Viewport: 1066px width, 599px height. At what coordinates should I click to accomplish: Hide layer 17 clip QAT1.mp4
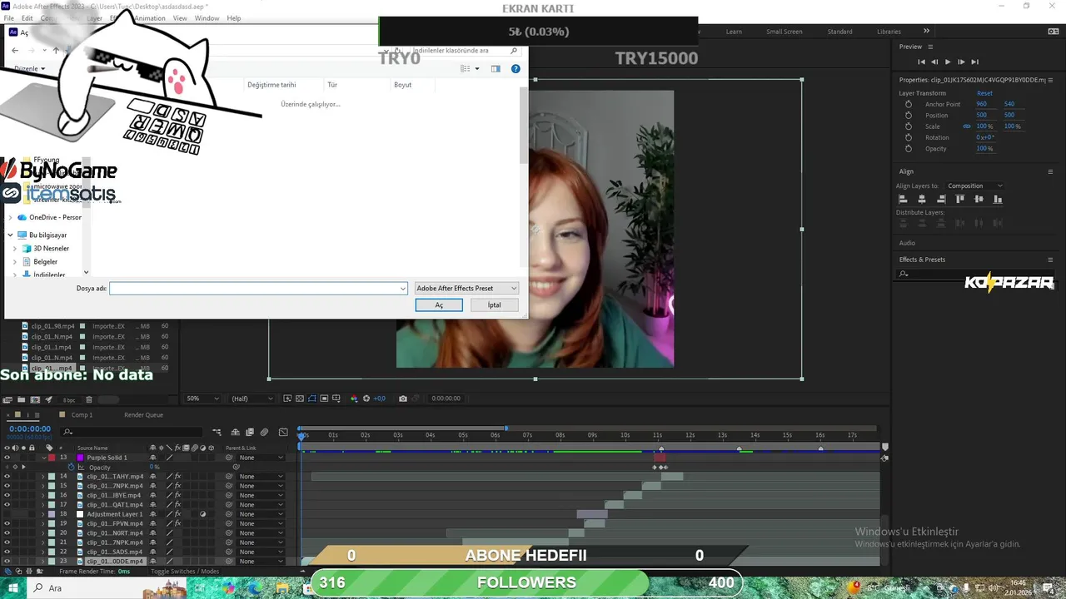[x=7, y=505]
